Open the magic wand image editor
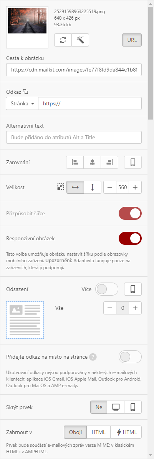154x459 pixels. 80,40
